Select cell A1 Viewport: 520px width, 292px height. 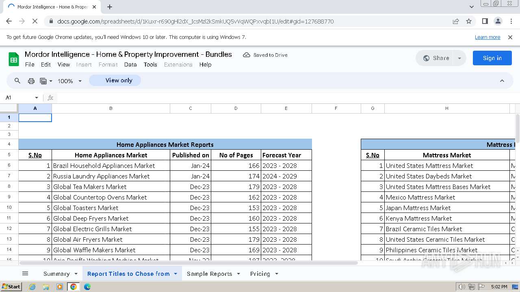point(35,117)
